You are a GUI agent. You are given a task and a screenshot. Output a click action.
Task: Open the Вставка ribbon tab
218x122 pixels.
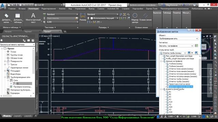pos(22,8)
